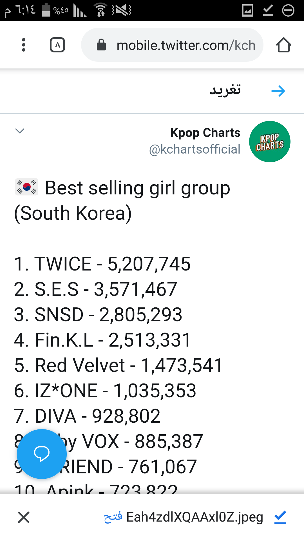Tap the padlock site security icon
This screenshot has height=541, width=304.
101,45
